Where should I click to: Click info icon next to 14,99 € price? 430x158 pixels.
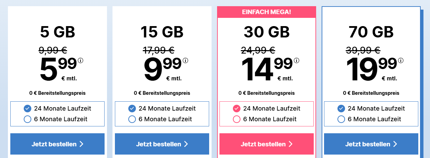point(297,61)
